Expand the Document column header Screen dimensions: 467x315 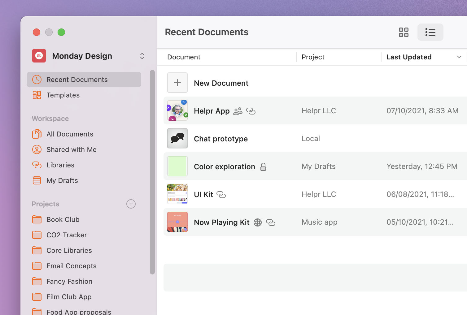click(x=184, y=57)
